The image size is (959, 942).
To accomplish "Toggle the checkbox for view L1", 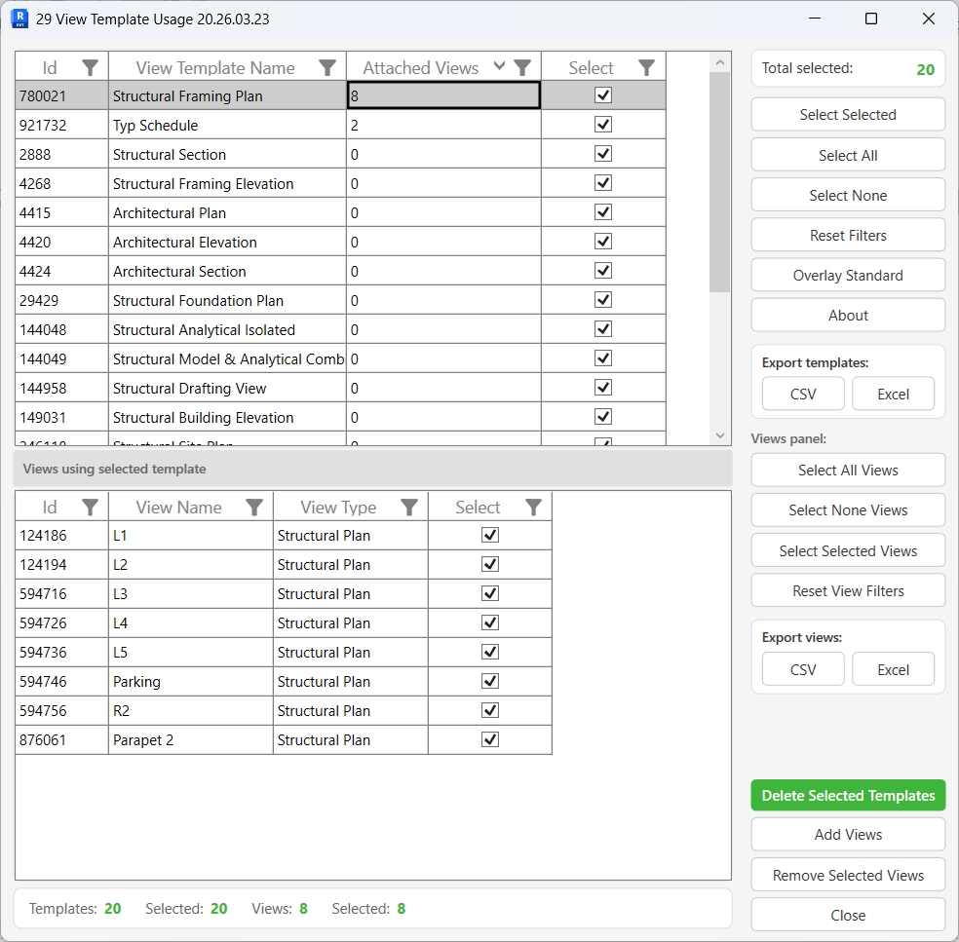I will tap(488, 535).
